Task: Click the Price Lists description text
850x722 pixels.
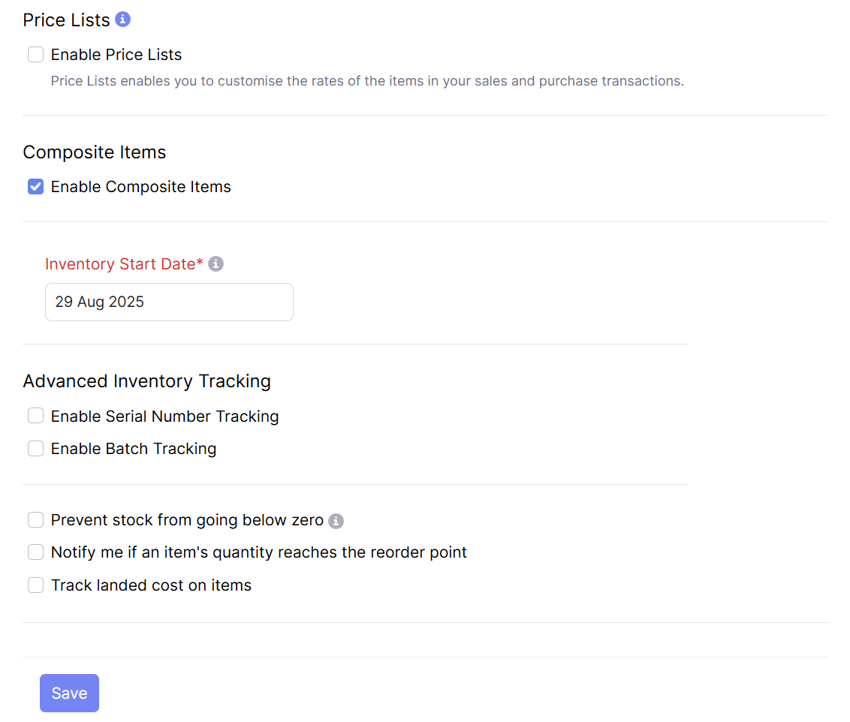Action: [x=367, y=81]
